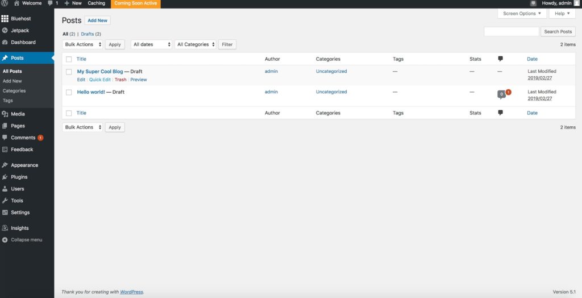Open the notifications icon beside Howdy, admin

pos(533,3)
